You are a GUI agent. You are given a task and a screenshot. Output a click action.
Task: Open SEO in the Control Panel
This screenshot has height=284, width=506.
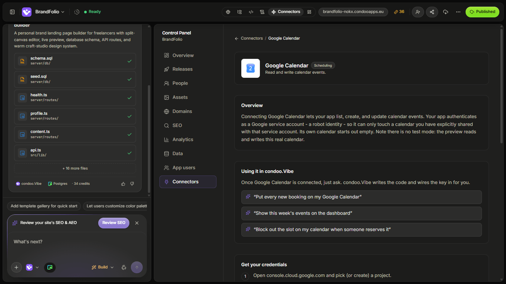point(188,126)
